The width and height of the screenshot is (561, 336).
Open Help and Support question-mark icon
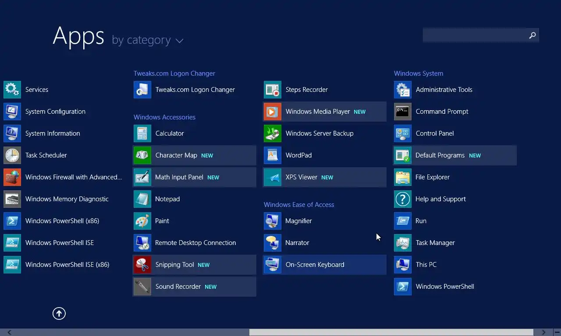pyautogui.click(x=403, y=199)
